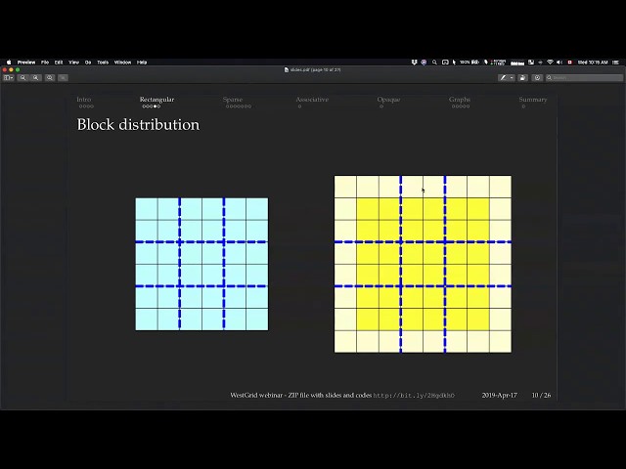
Task: Click the zoom out magnifier button
Action: [x=22, y=78]
